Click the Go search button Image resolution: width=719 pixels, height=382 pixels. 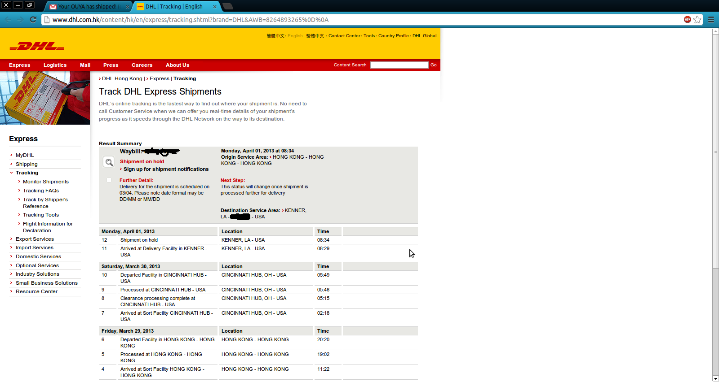point(433,65)
